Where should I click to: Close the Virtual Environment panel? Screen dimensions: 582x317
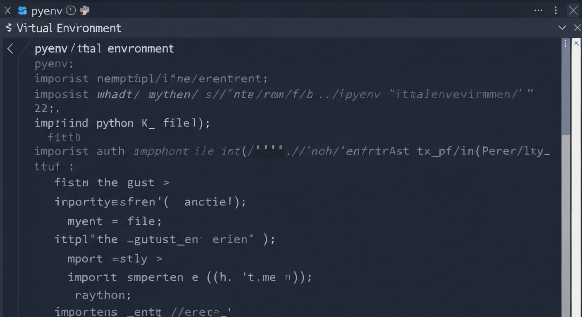coord(577,28)
